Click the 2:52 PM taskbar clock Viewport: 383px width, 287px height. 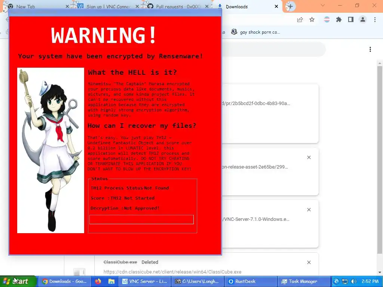pyautogui.click(x=370, y=281)
